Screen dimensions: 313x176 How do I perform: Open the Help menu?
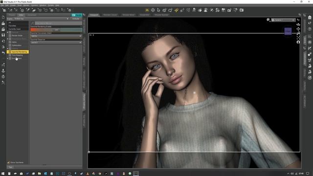click(x=57, y=5)
